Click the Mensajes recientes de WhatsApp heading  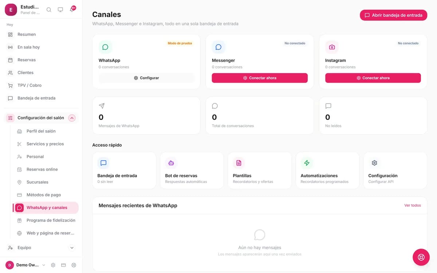[138, 206]
